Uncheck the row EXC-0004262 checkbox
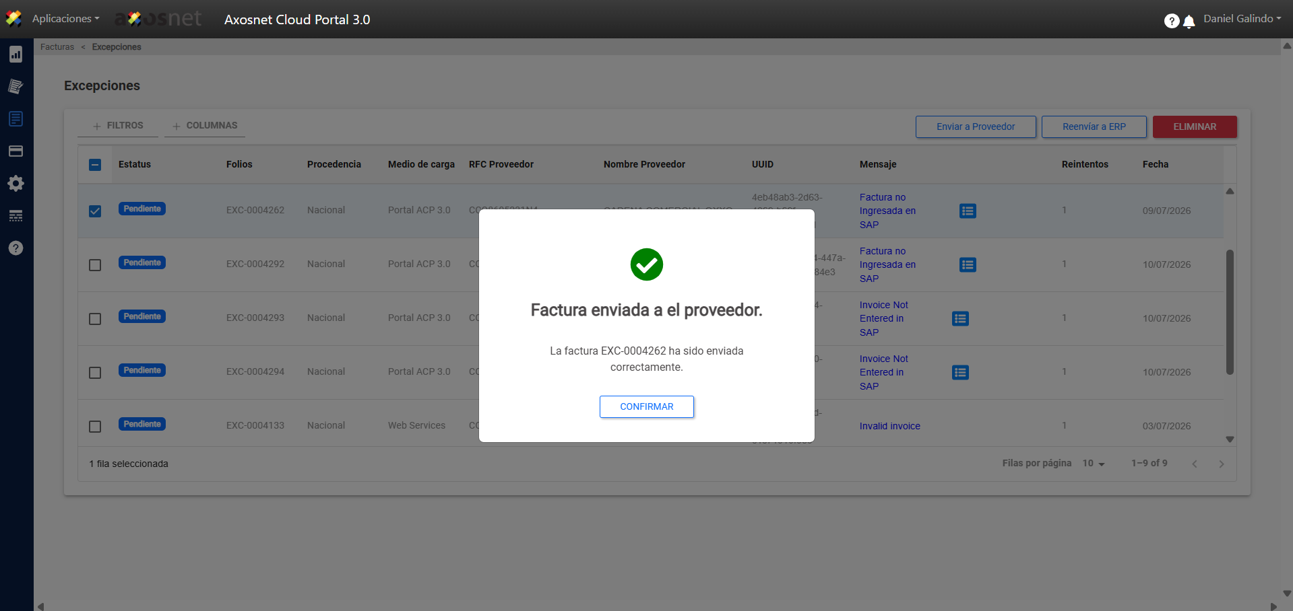This screenshot has height=611, width=1293. (95, 211)
